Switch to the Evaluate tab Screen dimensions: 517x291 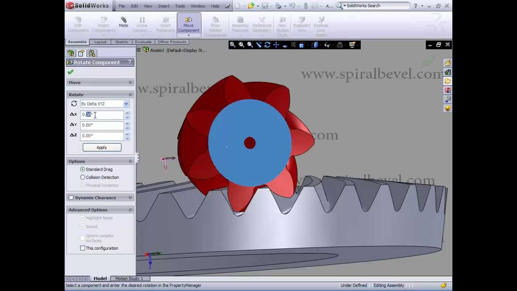pos(143,42)
